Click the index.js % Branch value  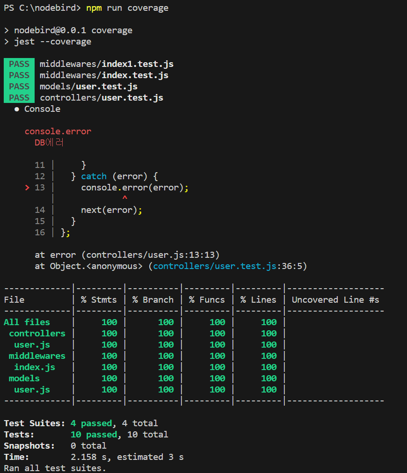tap(166, 367)
